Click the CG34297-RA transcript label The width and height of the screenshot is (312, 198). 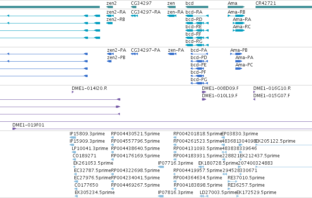146,12
